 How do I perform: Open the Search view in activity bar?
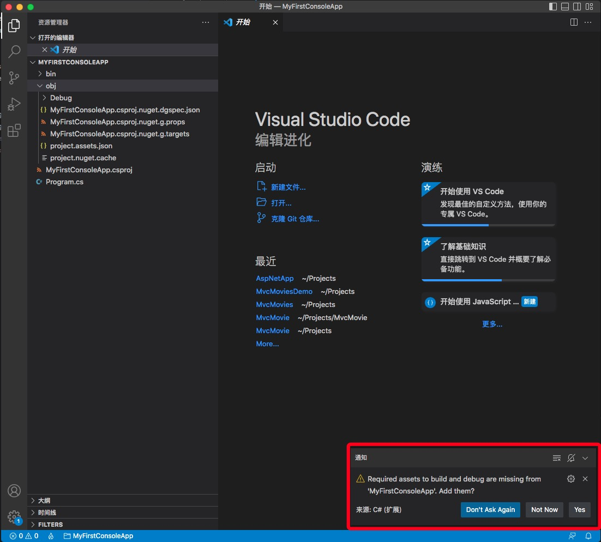click(x=14, y=51)
